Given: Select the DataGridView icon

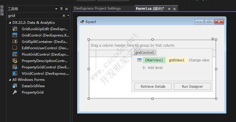Looking at the screenshot, I should point(15,86).
